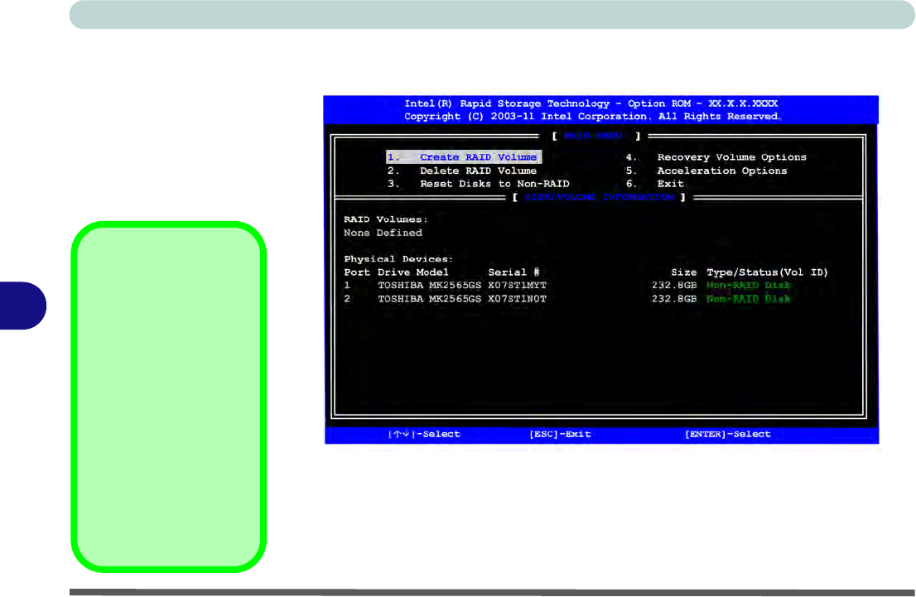Image resolution: width=916 pixels, height=597 pixels.
Task: Open Recovery Volume Options
Action: [x=716, y=157]
